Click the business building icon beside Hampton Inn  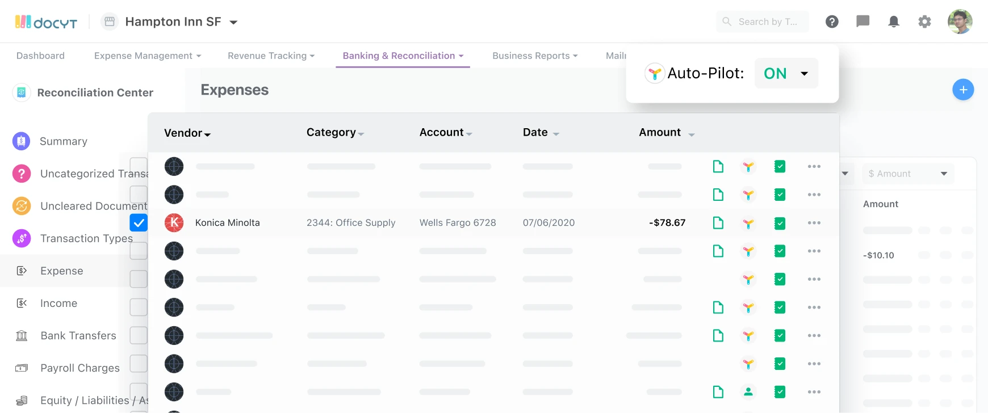coord(110,22)
